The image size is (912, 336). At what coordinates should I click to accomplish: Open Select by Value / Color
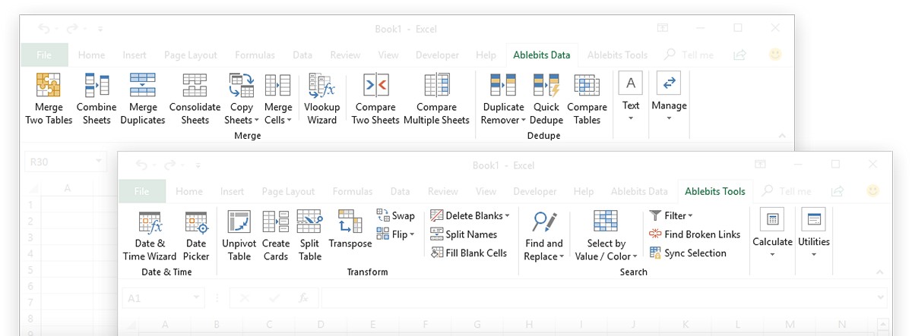tap(606, 236)
